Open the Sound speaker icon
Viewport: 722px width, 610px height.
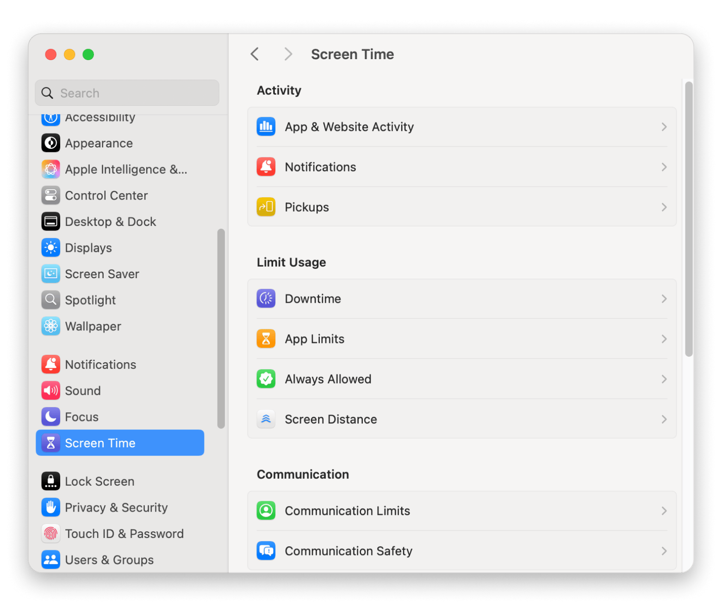pyautogui.click(x=51, y=391)
